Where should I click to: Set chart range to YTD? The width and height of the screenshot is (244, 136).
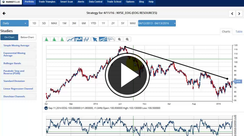(94, 23)
